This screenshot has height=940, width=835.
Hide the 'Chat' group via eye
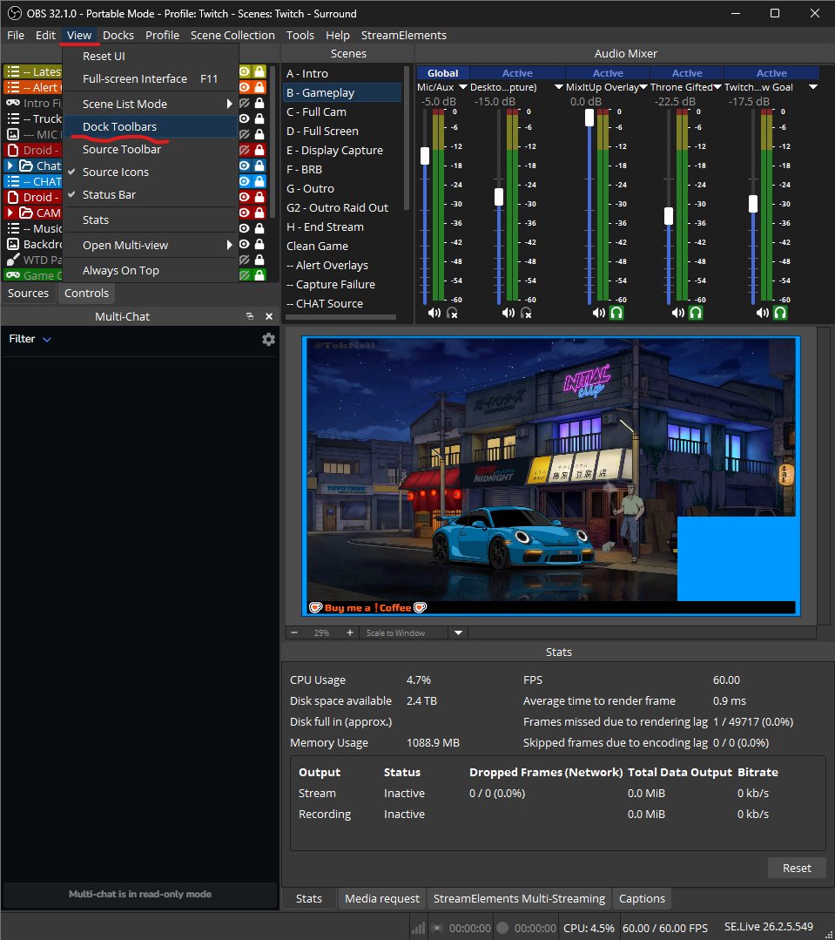245,166
